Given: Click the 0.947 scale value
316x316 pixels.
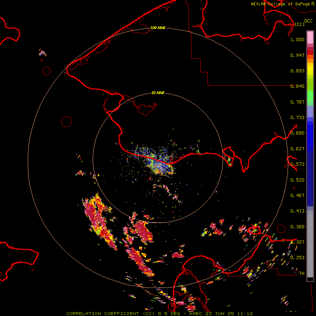Looking at the screenshot, I should tap(297, 55).
